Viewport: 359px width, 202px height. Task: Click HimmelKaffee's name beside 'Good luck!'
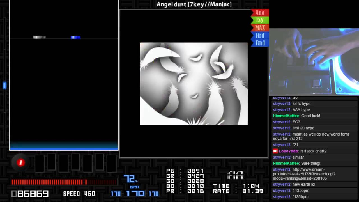tap(286, 116)
